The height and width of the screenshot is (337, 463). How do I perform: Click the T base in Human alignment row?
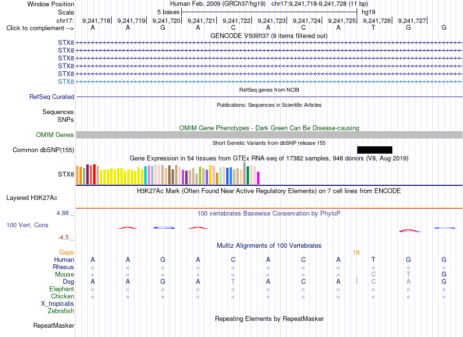373,259
